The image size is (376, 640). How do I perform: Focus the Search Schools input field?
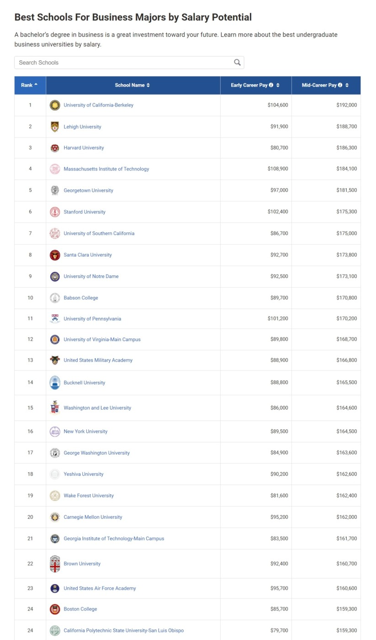(x=123, y=63)
